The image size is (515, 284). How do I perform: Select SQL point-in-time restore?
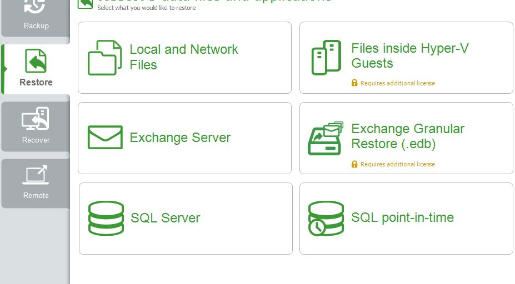pyautogui.click(x=406, y=219)
